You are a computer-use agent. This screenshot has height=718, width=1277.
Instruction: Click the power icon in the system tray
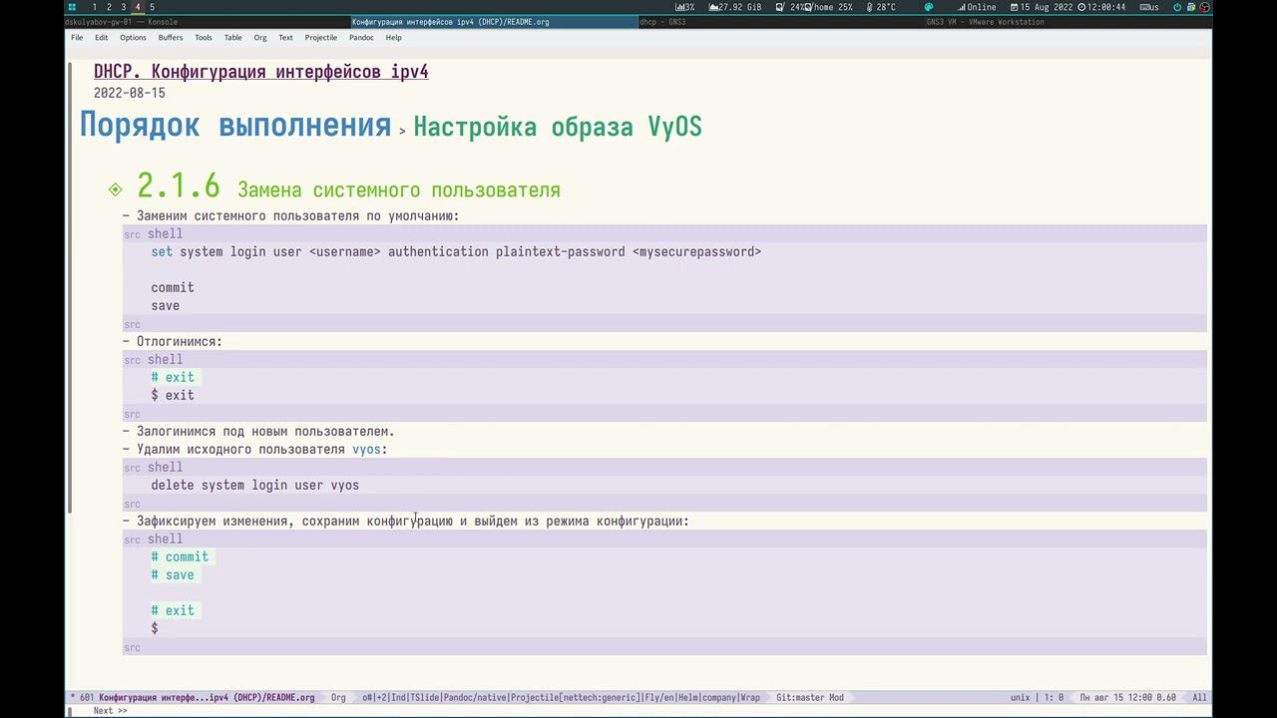[1177, 7]
